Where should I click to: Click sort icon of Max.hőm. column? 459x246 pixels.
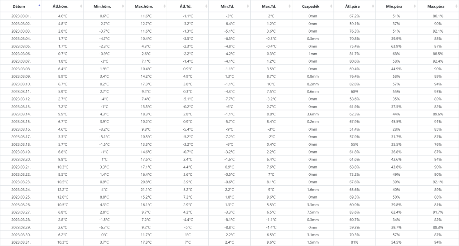coord(165,6)
